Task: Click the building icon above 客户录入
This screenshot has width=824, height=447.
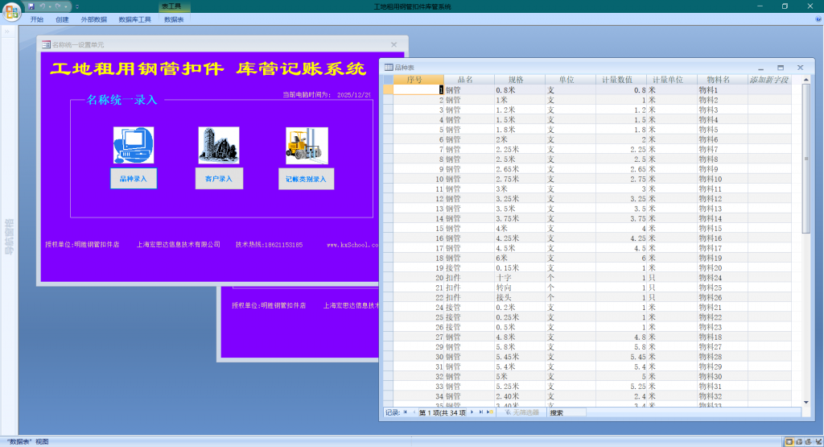Action: 219,145
